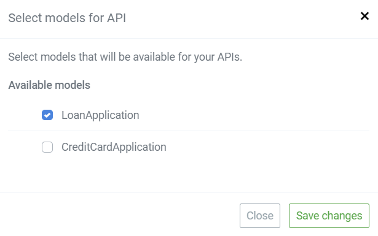
Task: Click the description text about available APIs
Action: [x=125, y=57]
